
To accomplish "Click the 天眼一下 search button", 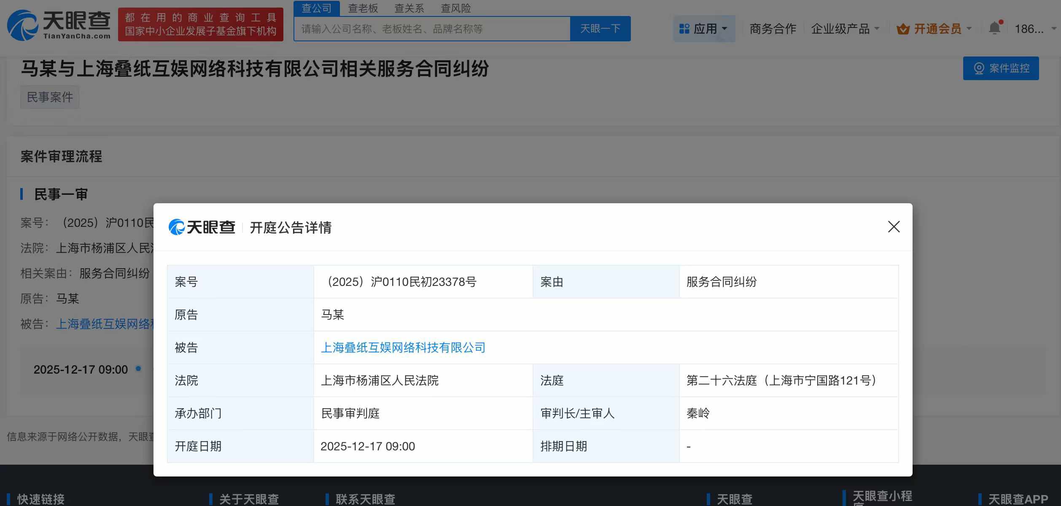I will (x=600, y=28).
